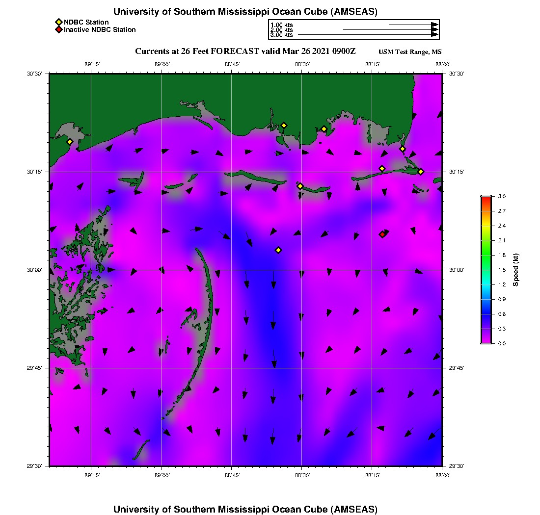Click the easternmost yellow NDBC station diamond
The image size is (540, 515).
point(421,171)
